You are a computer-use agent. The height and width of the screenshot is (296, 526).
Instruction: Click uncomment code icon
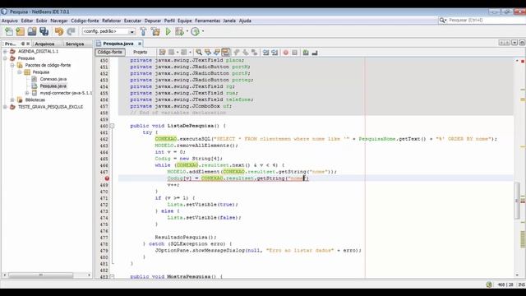(315, 53)
